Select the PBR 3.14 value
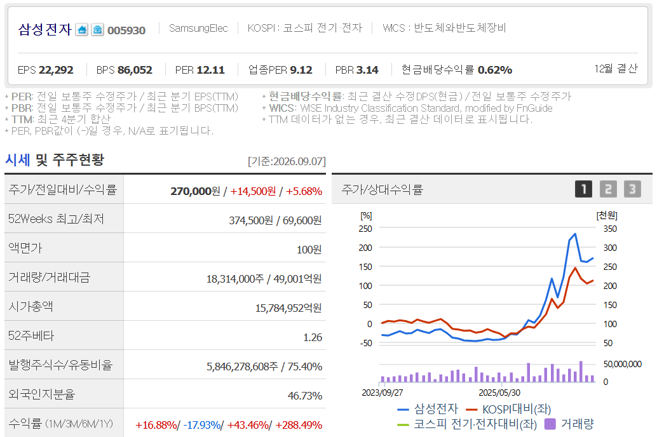 click(356, 70)
